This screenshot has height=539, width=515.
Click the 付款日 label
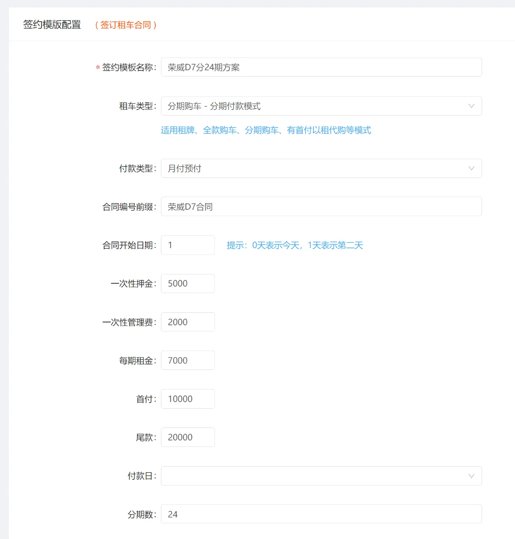142,476
